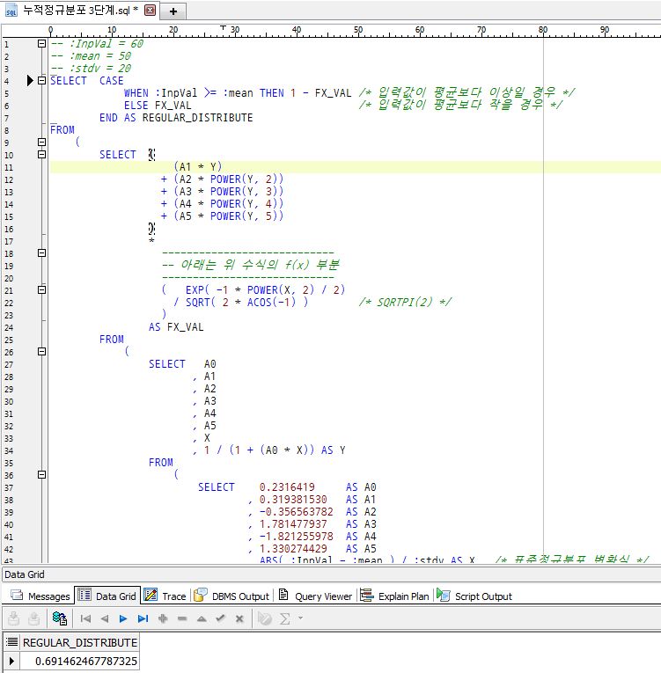Collapse the comment block at line 1
Screen dimensions: 661x673
pos(41,43)
